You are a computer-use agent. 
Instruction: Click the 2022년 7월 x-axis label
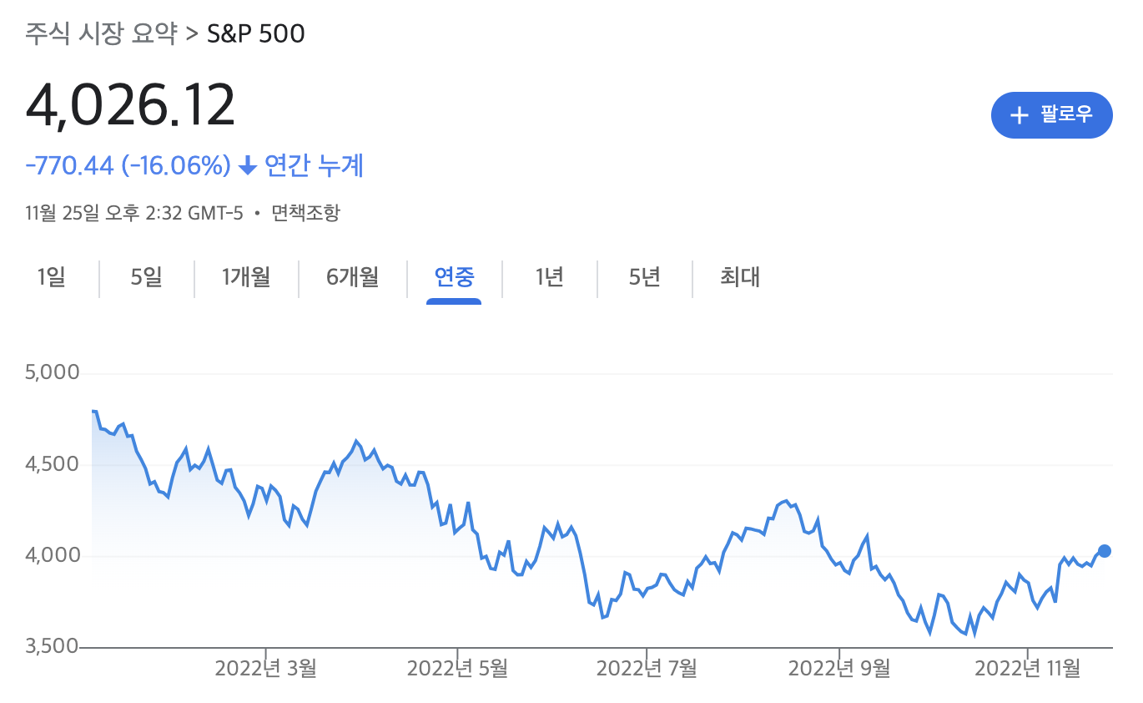click(x=647, y=669)
